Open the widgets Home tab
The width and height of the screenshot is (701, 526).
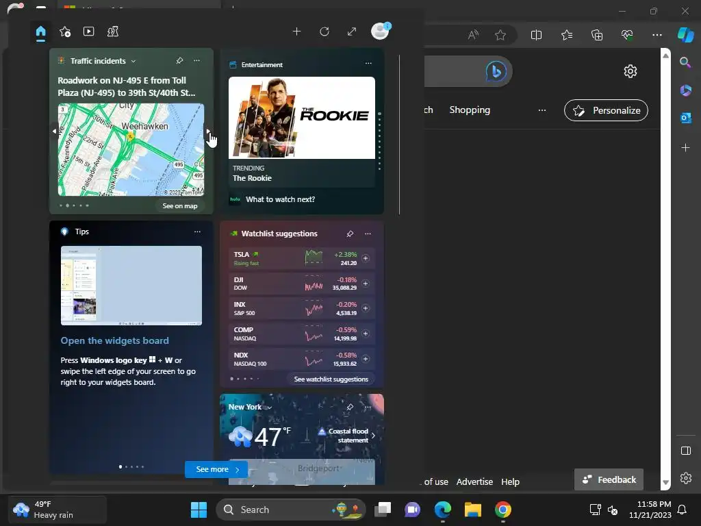[40, 32]
